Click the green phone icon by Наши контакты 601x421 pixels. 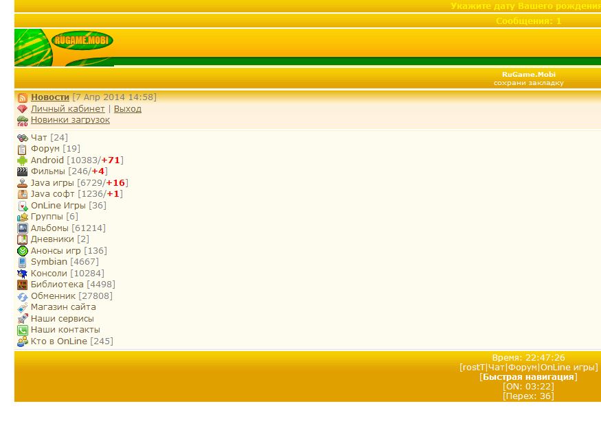(x=23, y=330)
